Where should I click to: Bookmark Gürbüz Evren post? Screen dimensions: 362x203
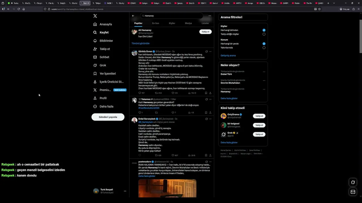coord(206,93)
